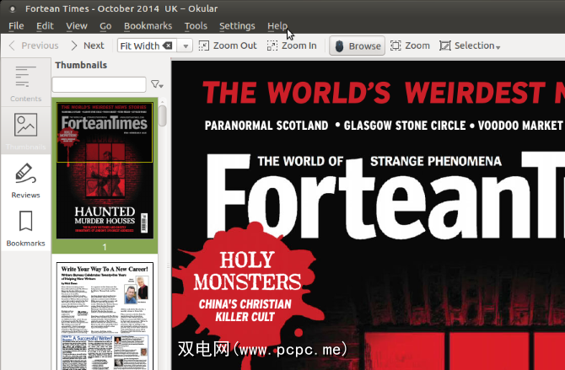The height and width of the screenshot is (370, 565).
Task: Open the Help menu
Action: 277,26
